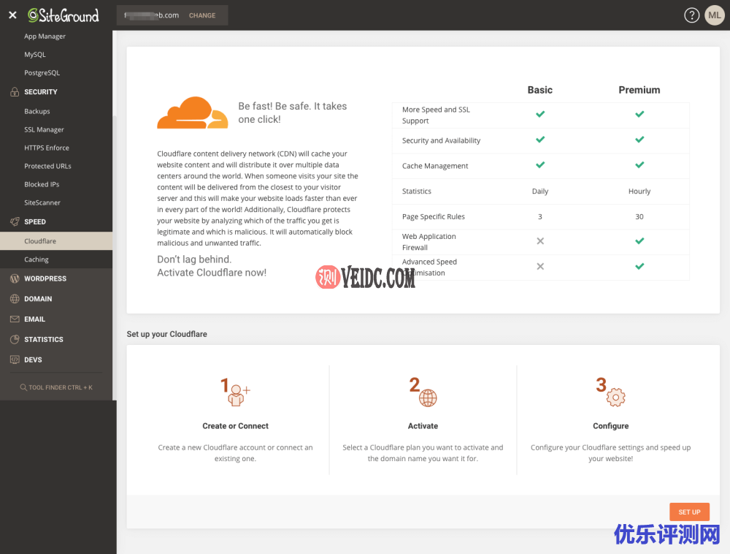Select Cloudflare in the sidebar
Screen dimensions: 730x554
(40, 241)
